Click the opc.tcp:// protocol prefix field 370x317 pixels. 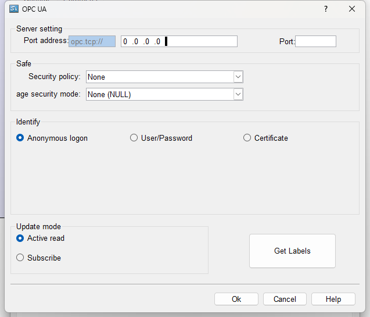(92, 41)
